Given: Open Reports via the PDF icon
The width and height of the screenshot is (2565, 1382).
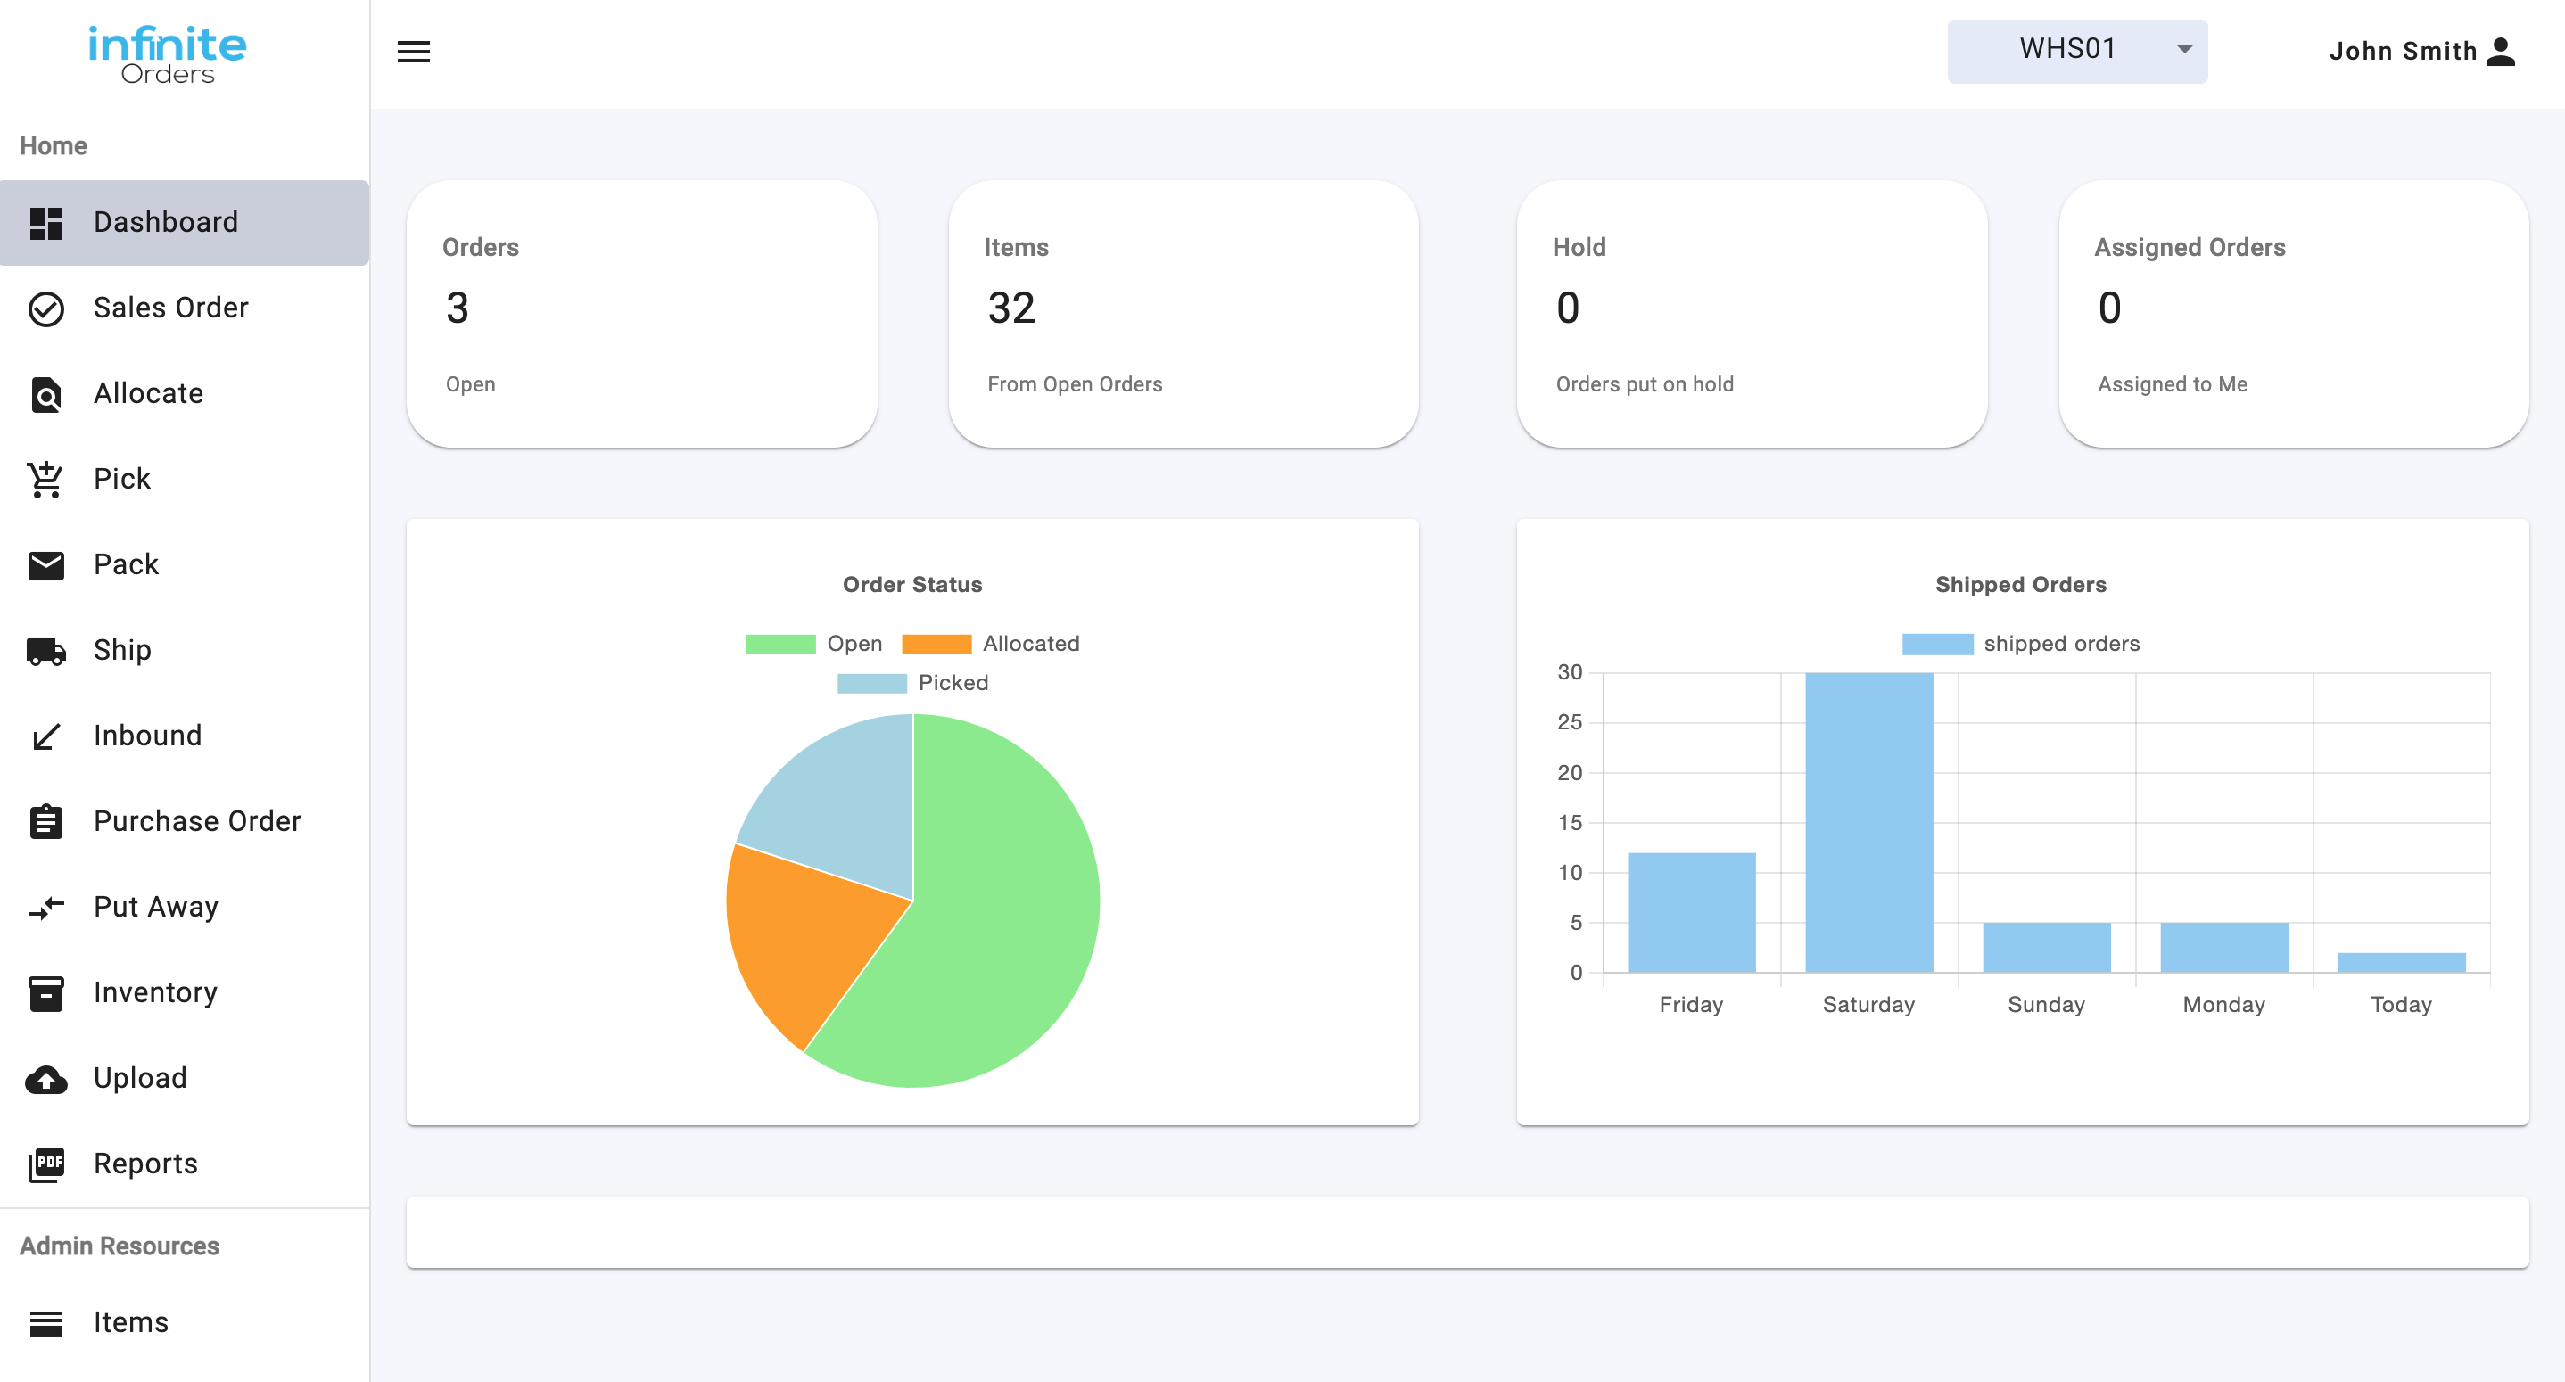Looking at the screenshot, I should click(45, 1163).
